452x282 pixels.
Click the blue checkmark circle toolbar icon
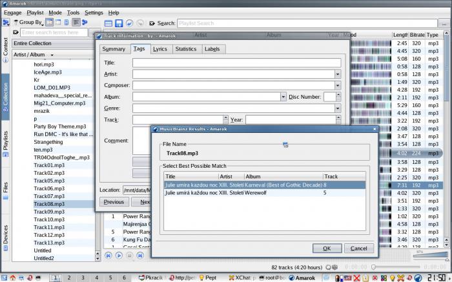click(129, 23)
